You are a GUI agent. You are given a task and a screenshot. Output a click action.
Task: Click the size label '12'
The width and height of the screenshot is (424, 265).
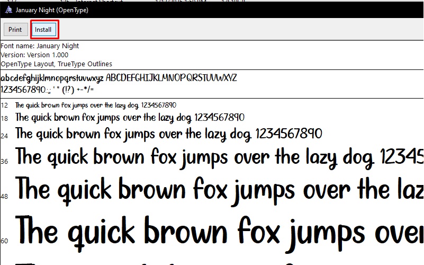[4, 105]
